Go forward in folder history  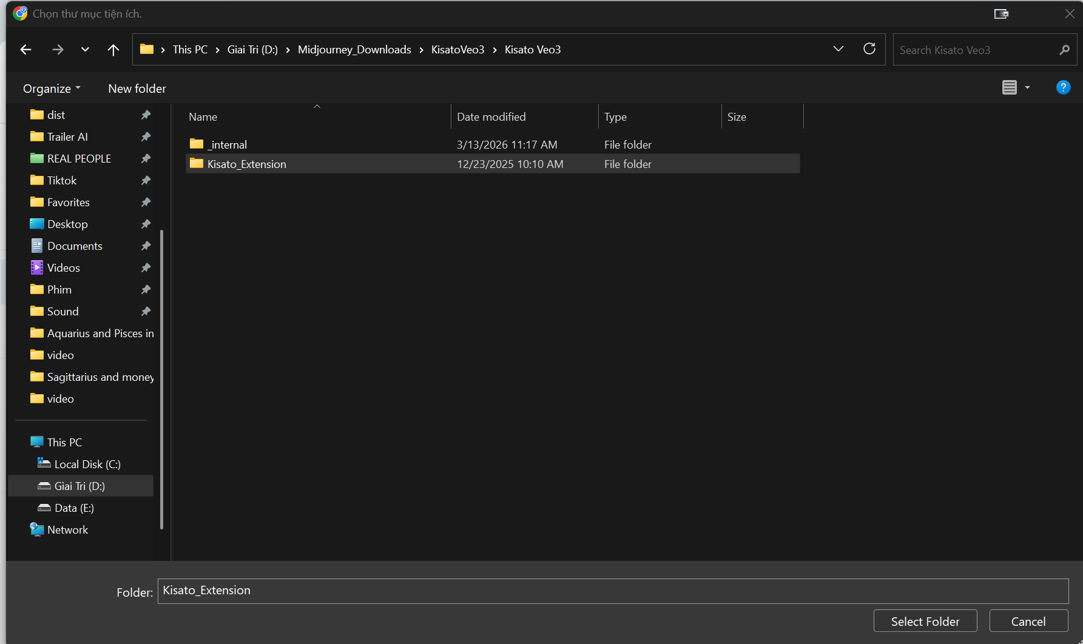click(x=58, y=50)
